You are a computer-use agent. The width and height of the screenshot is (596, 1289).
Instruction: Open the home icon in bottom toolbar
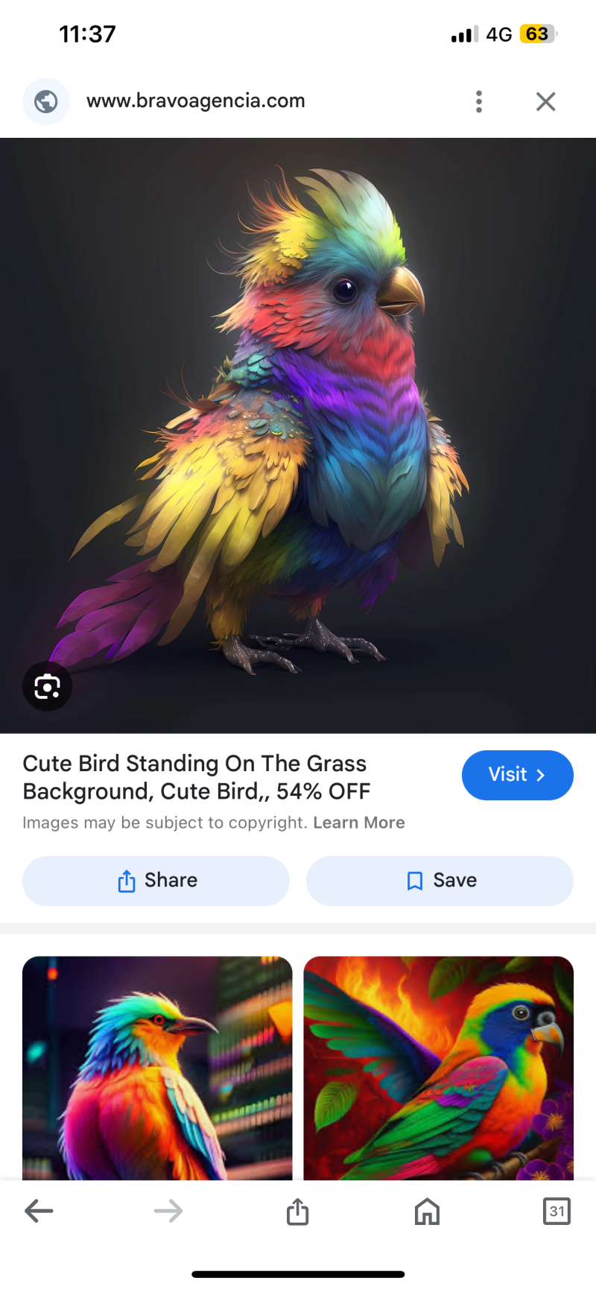427,1212
